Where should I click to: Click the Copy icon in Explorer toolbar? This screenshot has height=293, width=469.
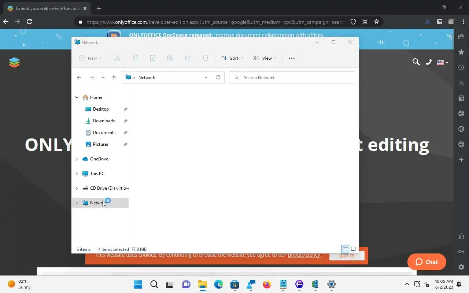[x=135, y=58]
